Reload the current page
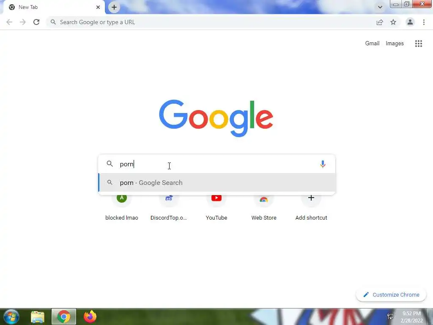Image resolution: width=433 pixels, height=325 pixels. (36, 22)
